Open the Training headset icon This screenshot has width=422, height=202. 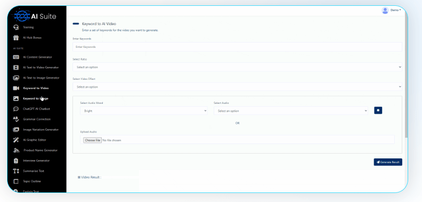16,27
